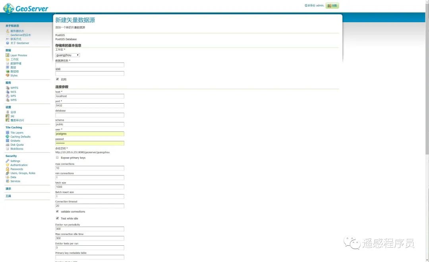Viewport: 429px width, 262px height.
Task: Click the fetch size field showing 1000
Action: point(90,187)
